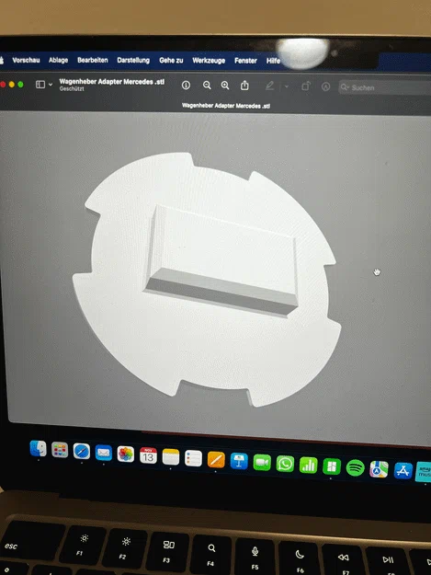Open FaceTime from the Dock
This screenshot has height=575, width=431.
click(262, 463)
